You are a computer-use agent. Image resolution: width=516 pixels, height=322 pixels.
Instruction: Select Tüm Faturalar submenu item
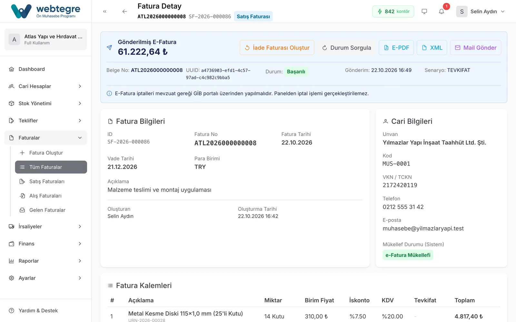point(51,167)
